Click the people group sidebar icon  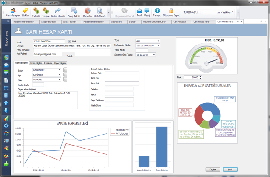6,156
